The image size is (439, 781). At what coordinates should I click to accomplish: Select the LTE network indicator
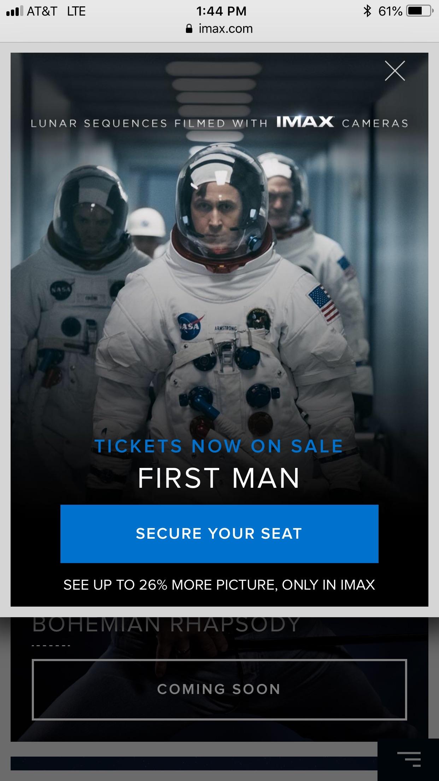pos(76,11)
